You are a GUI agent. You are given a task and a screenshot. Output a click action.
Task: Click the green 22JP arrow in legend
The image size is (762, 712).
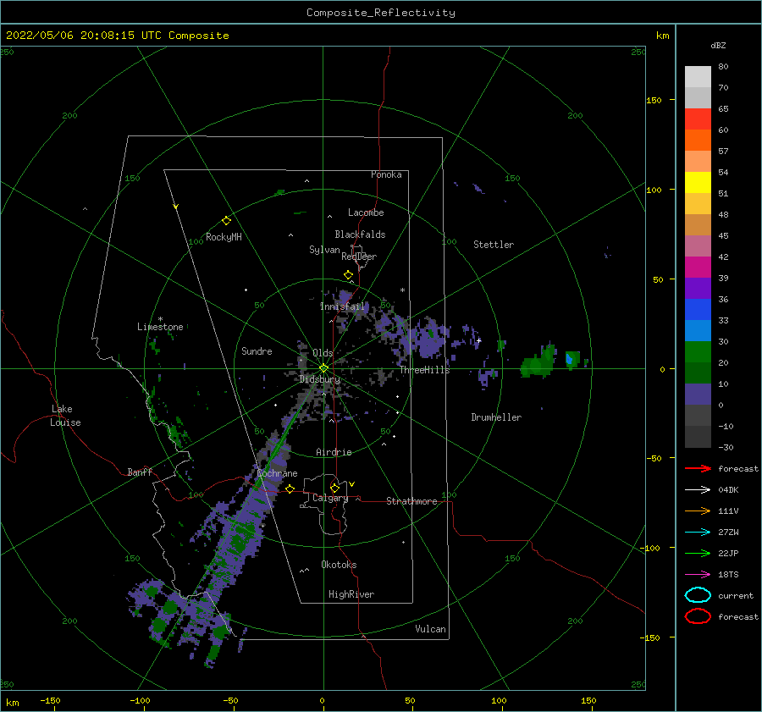pyautogui.click(x=698, y=553)
